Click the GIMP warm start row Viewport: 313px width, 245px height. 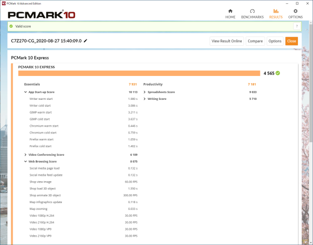pos(83,112)
